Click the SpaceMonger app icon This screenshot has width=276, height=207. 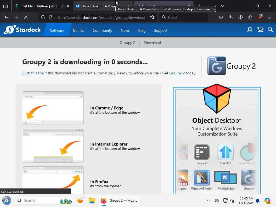(x=248, y=152)
